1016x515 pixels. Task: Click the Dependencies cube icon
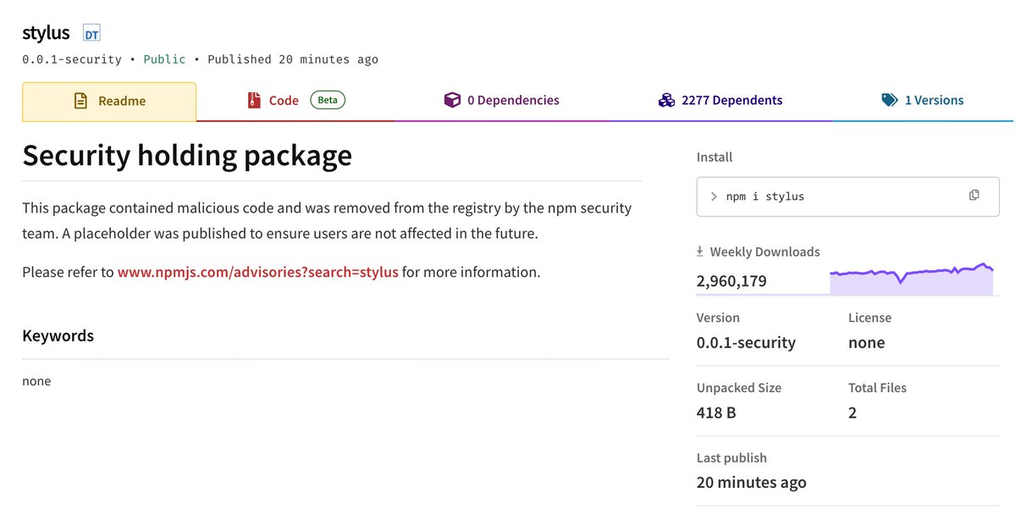pos(452,100)
